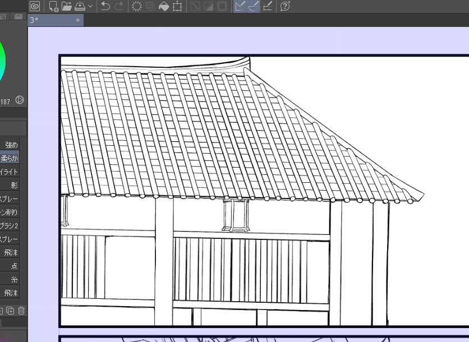Screen dimensions: 469x342
Task: Select the ブラシ2 sub tool
Action: (10, 226)
